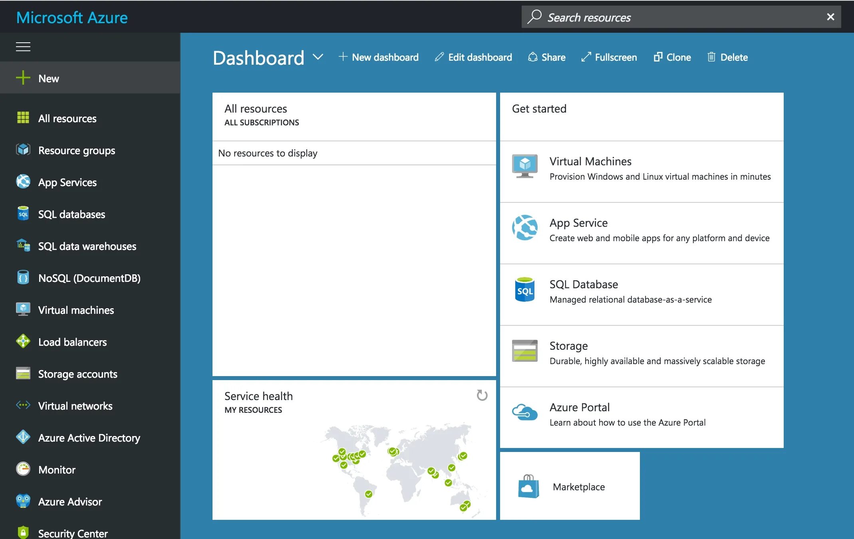Open Azure Advisor from the sidebar
This screenshot has width=854, height=539.
point(70,501)
